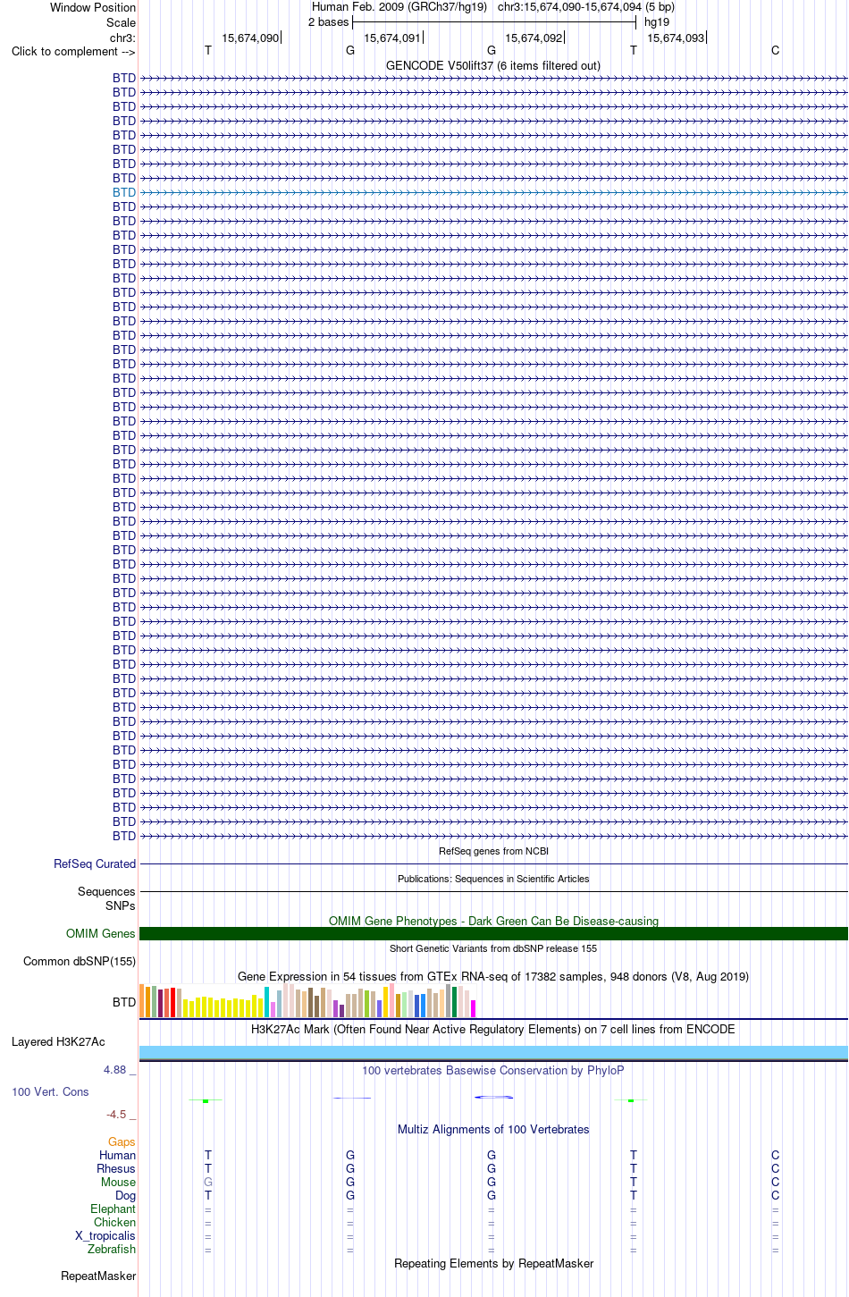Viewport: 849px width, 1297px height.
Task: Click the dark green OMIM gene bar
Action: [x=493, y=933]
